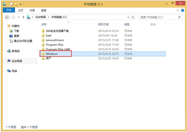Open the quick access toolbar dropdown
The image size is (187, 132).
[x=21, y=4]
